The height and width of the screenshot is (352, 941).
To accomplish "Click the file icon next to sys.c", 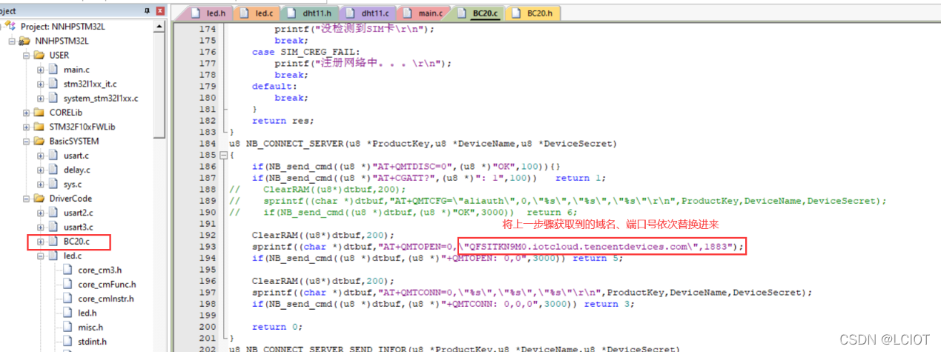I will 53,184.
